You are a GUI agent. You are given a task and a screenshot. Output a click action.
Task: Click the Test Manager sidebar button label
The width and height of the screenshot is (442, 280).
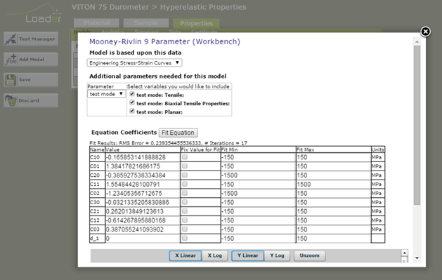[x=37, y=39]
